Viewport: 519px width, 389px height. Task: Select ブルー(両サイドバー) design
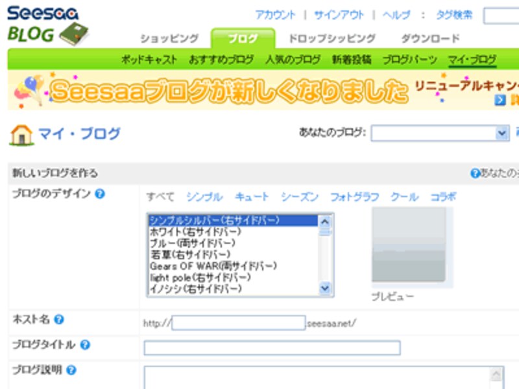pyautogui.click(x=233, y=243)
